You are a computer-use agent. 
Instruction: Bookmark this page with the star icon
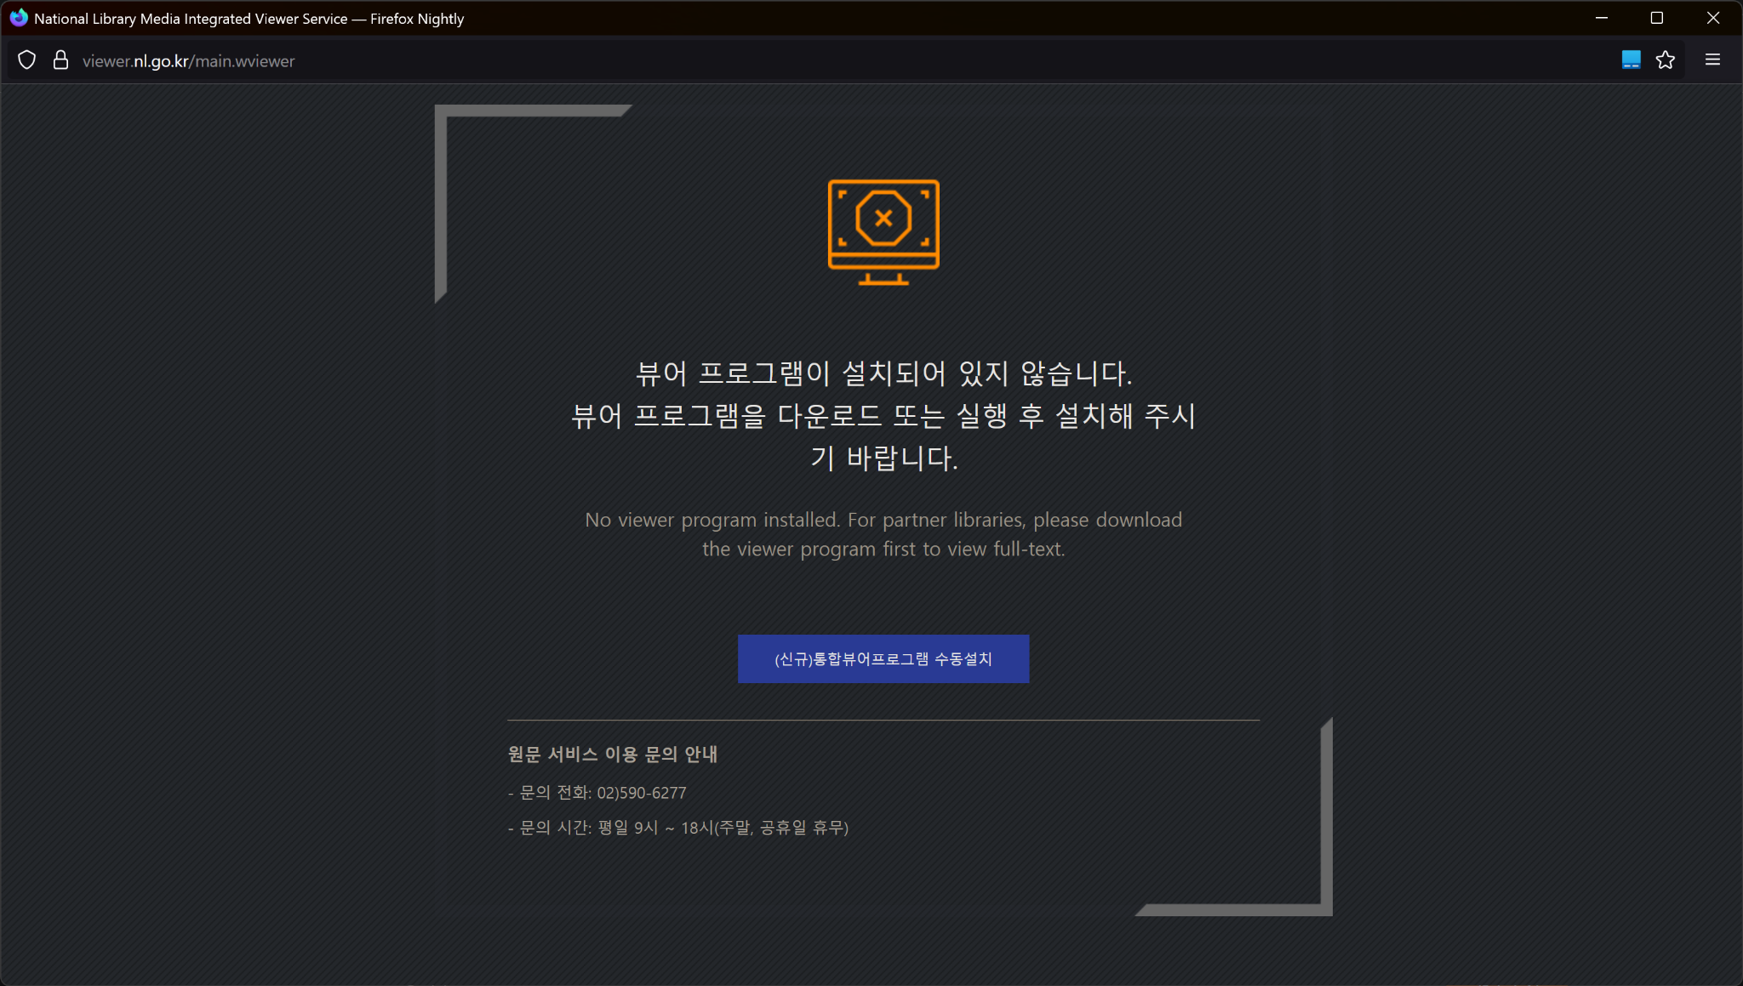coord(1666,60)
